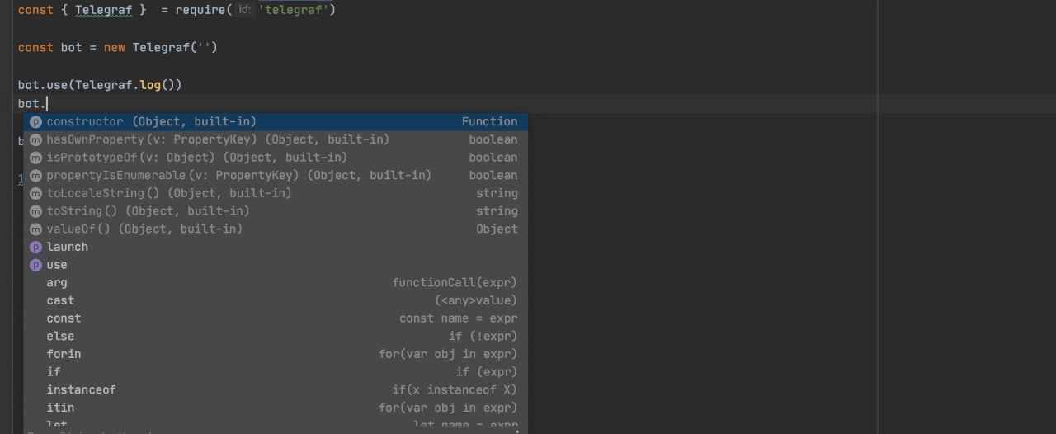
Task: Pick the arg postfix template
Action: click(276, 282)
